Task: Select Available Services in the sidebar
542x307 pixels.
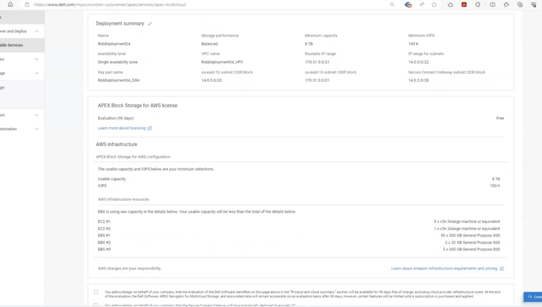Action: tap(22, 45)
